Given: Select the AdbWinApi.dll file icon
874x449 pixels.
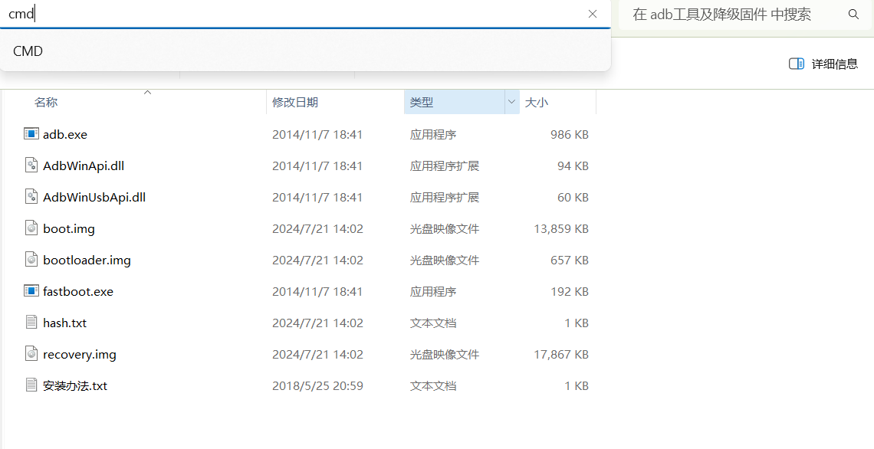Looking at the screenshot, I should 31,166.
